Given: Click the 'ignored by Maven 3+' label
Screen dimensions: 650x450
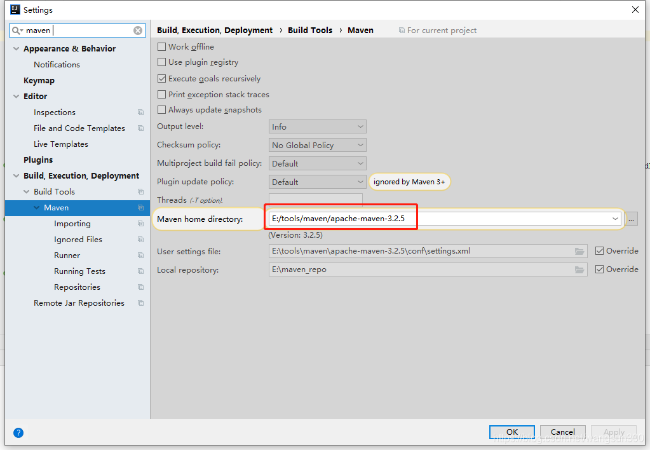Looking at the screenshot, I should [x=409, y=182].
